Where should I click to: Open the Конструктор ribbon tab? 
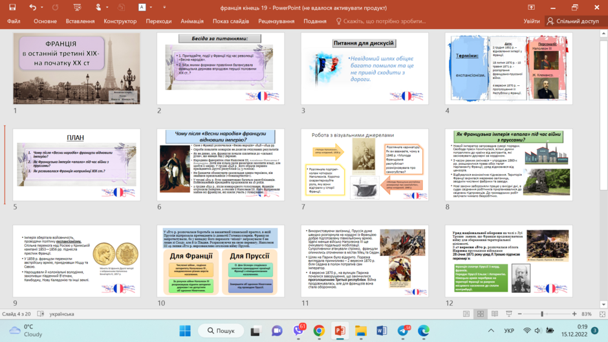point(120,21)
